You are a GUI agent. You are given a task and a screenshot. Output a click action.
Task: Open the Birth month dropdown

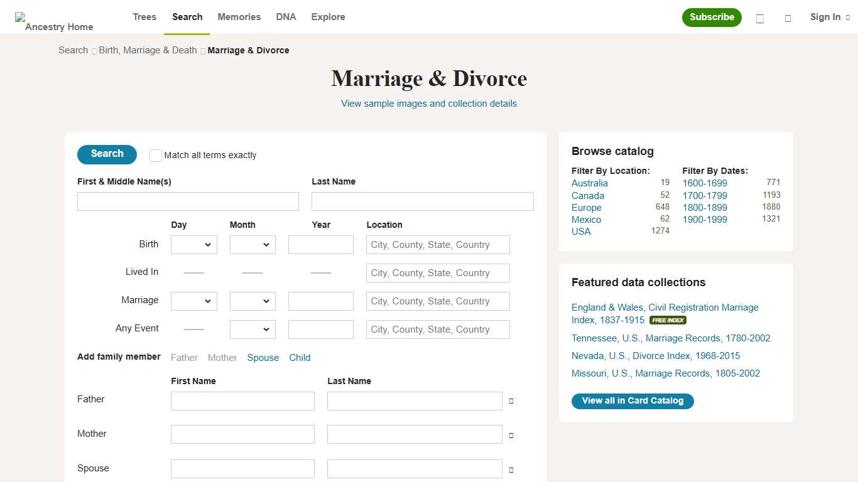pos(253,245)
